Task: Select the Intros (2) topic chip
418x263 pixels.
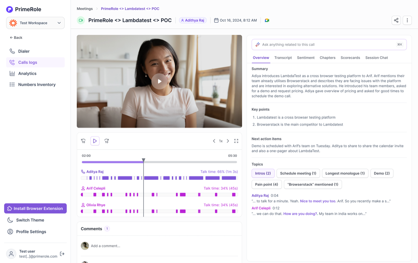Action: pyautogui.click(x=263, y=173)
